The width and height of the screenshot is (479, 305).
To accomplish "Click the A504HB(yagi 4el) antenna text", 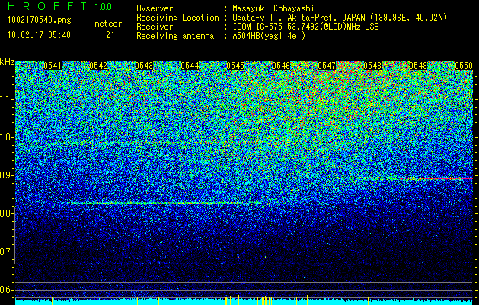I will [269, 36].
